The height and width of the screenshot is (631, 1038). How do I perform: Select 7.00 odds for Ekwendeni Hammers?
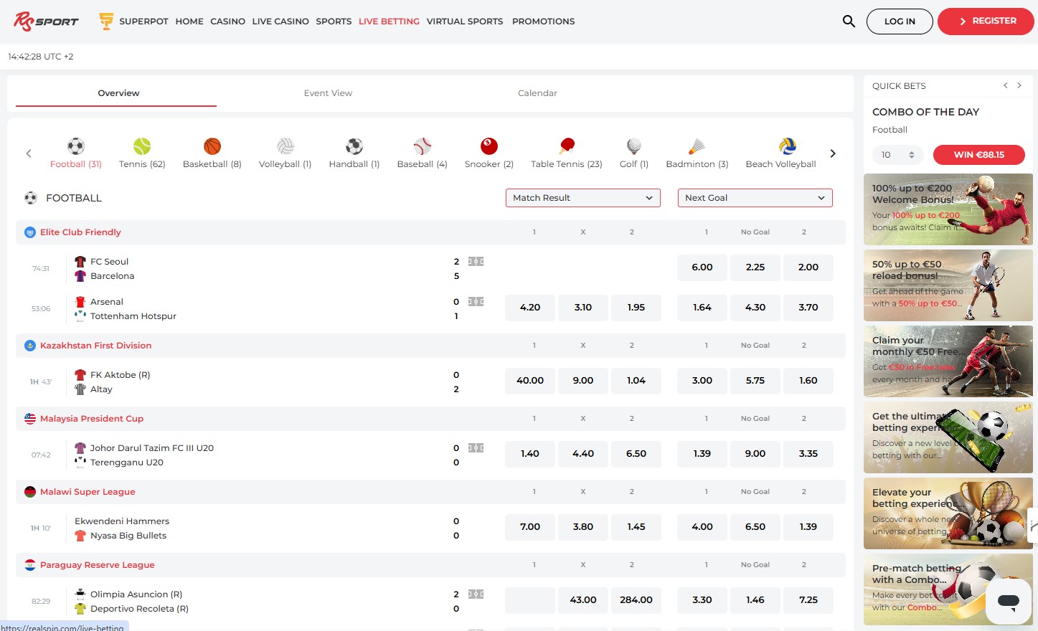click(530, 527)
